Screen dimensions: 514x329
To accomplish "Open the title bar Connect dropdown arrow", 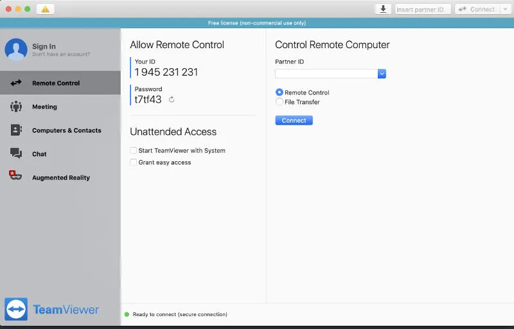I will [505, 9].
